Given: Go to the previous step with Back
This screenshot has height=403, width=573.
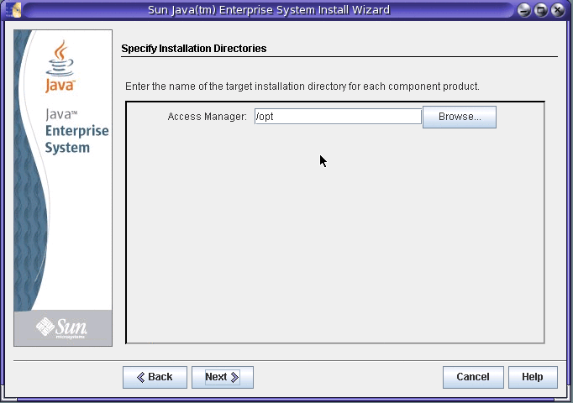Looking at the screenshot, I should (x=155, y=377).
